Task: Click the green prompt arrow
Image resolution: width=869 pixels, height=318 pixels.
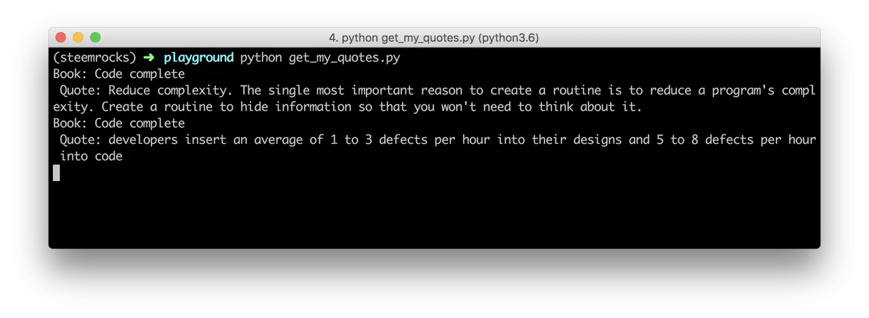Action: 149,58
